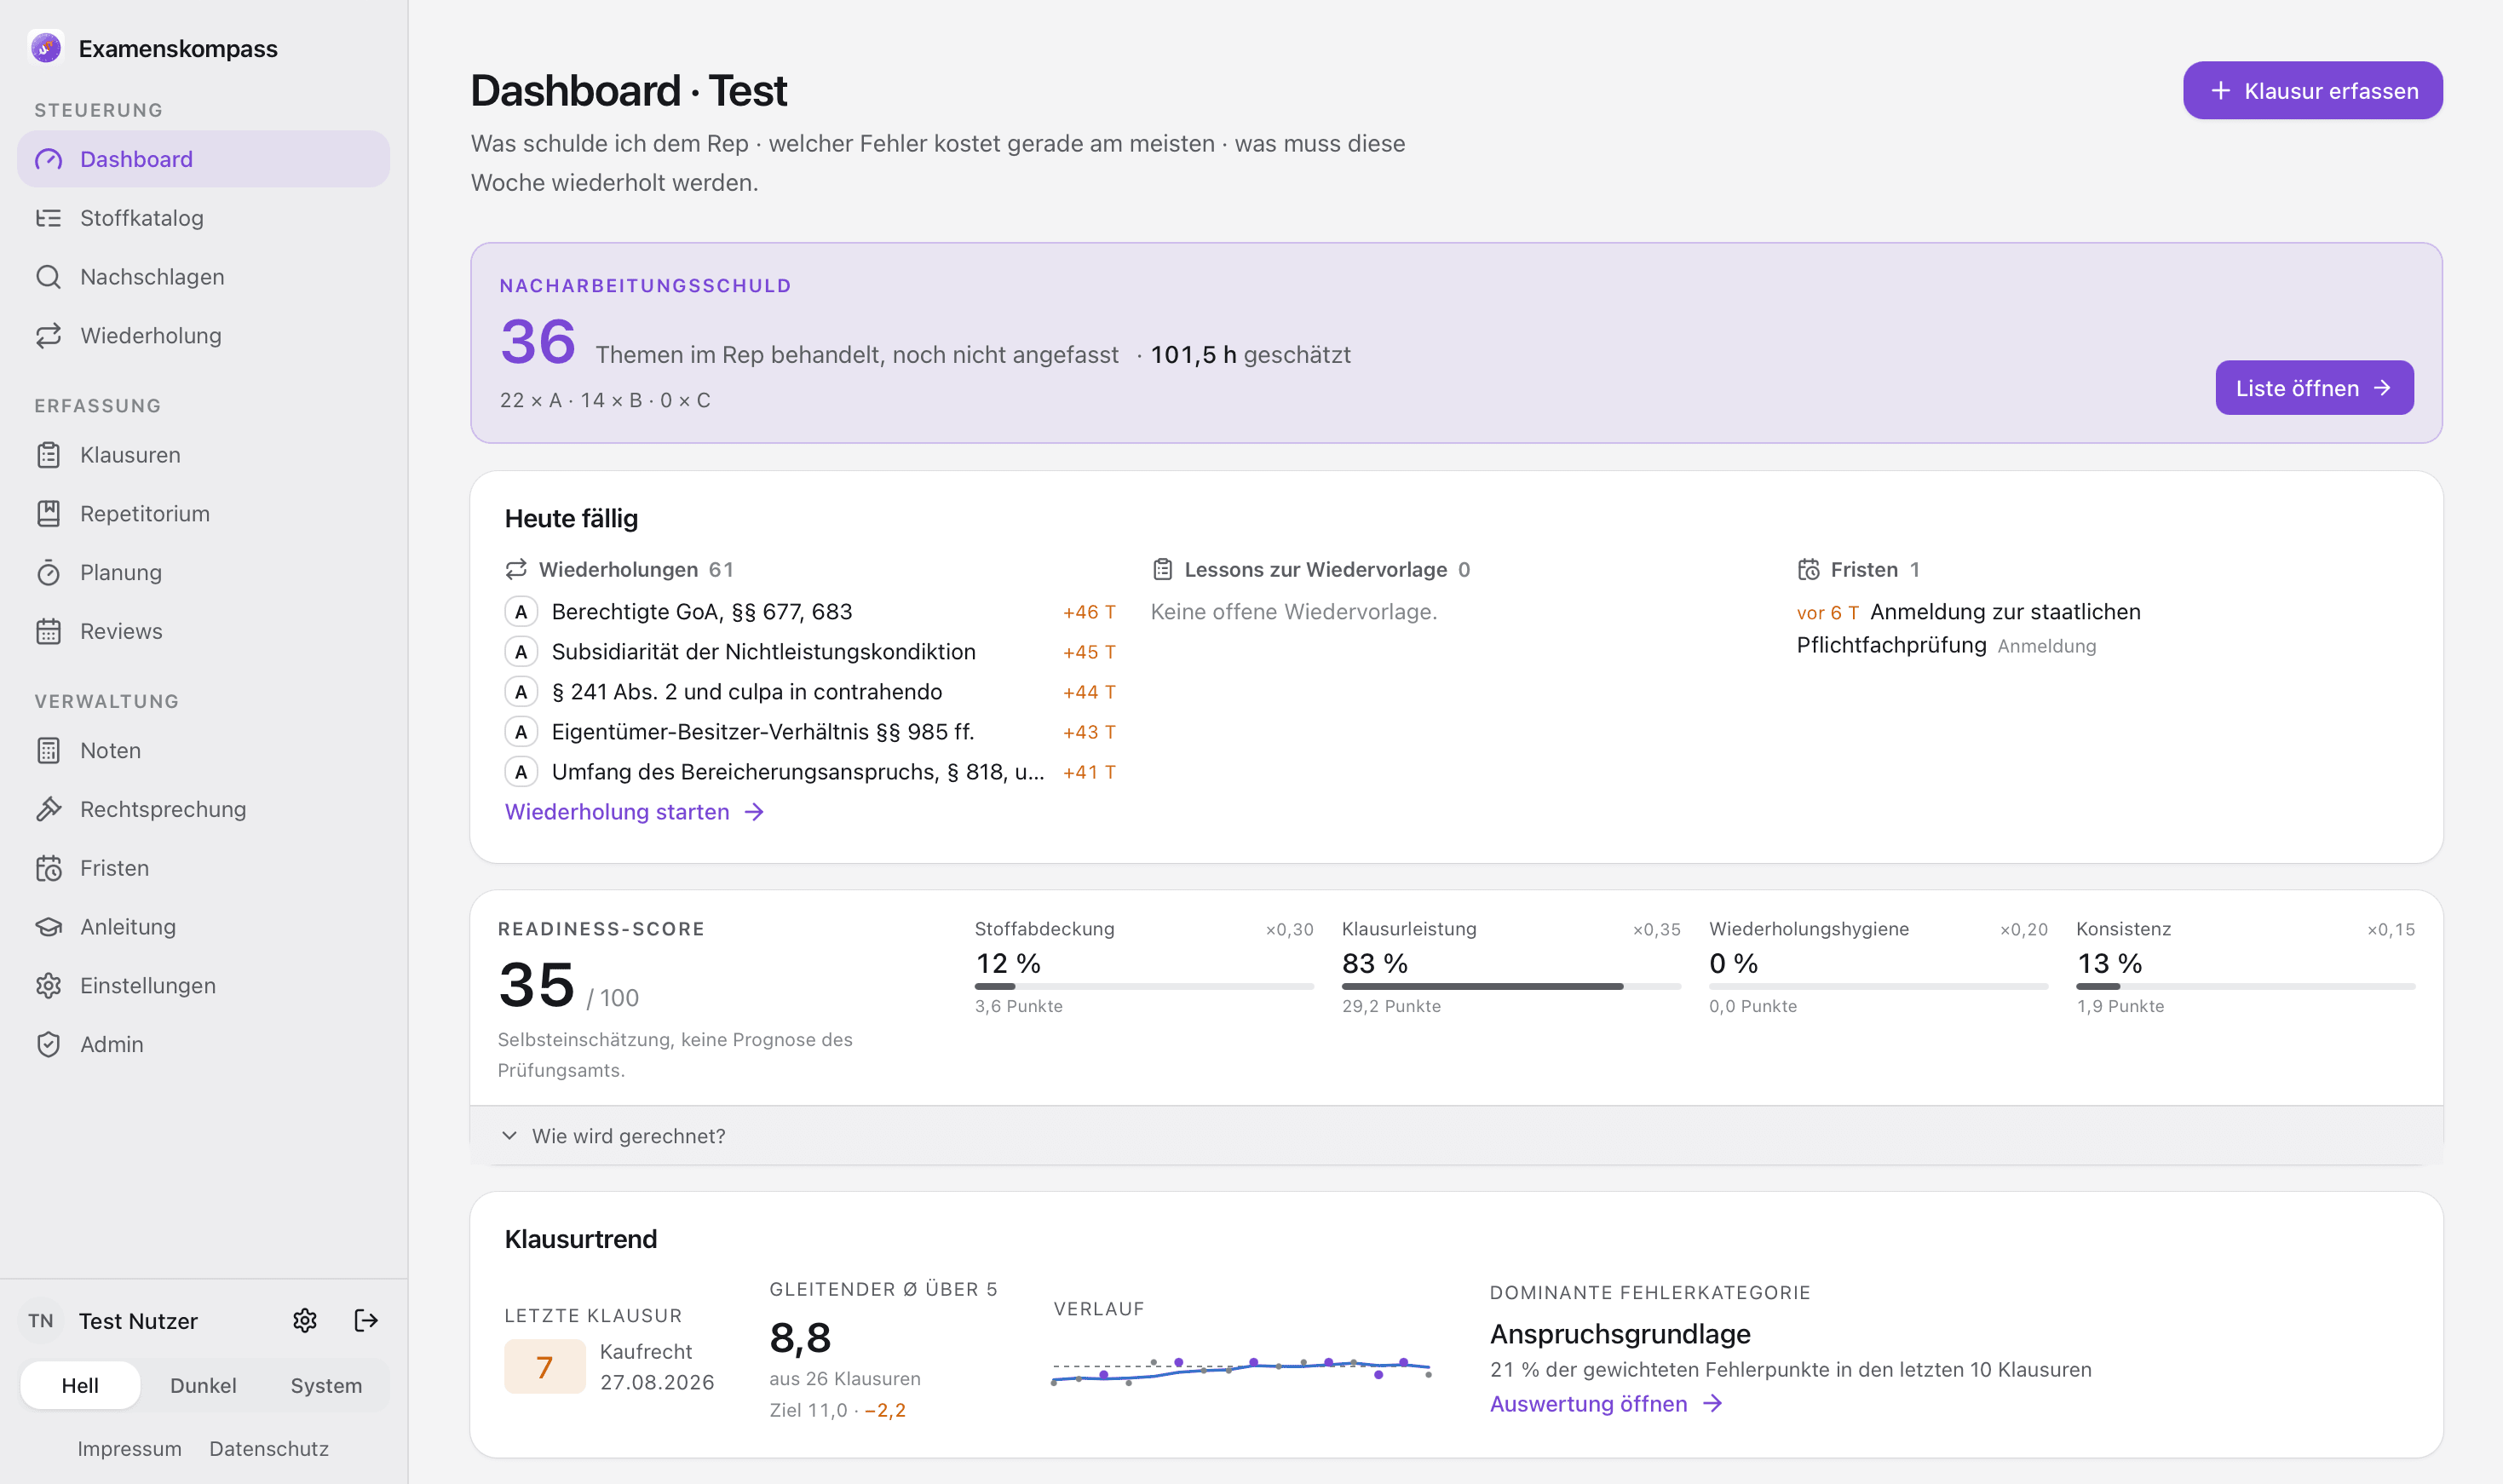Screen dimensions: 2503x1484
Task: Click the Examenskompass logo icon
Action: click(x=46, y=47)
